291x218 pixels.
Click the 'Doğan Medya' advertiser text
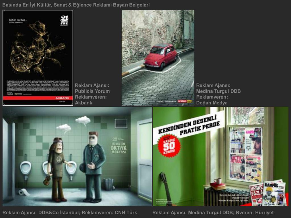[x=212, y=103]
